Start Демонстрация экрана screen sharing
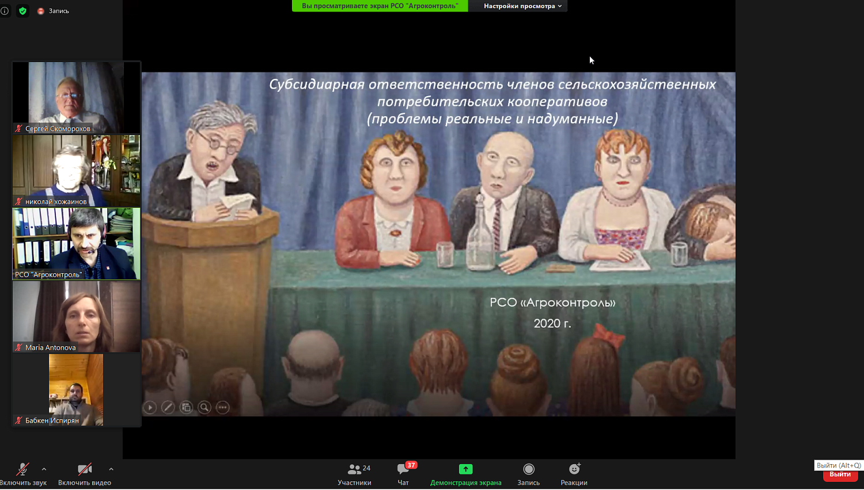This screenshot has height=490, width=864. tap(465, 474)
